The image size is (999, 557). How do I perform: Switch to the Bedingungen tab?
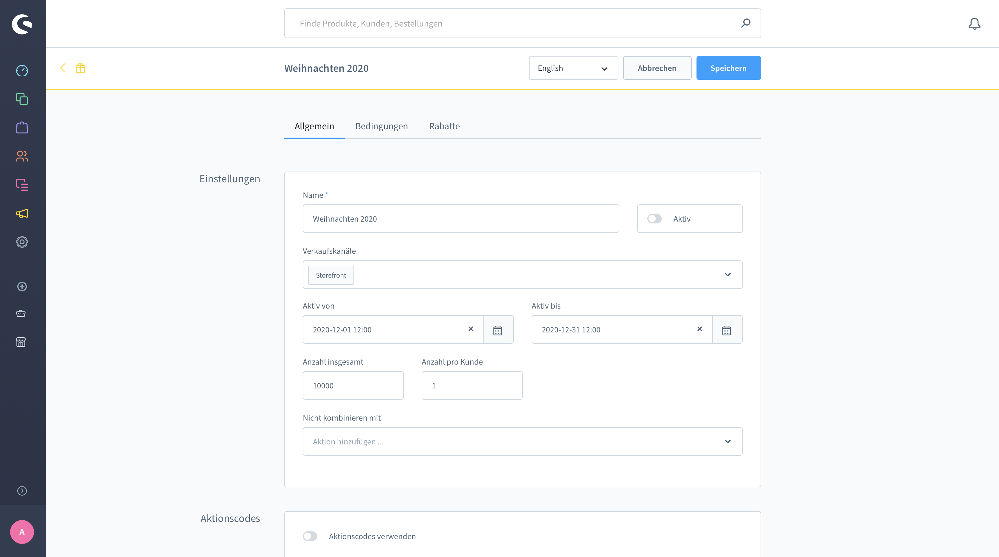381,126
